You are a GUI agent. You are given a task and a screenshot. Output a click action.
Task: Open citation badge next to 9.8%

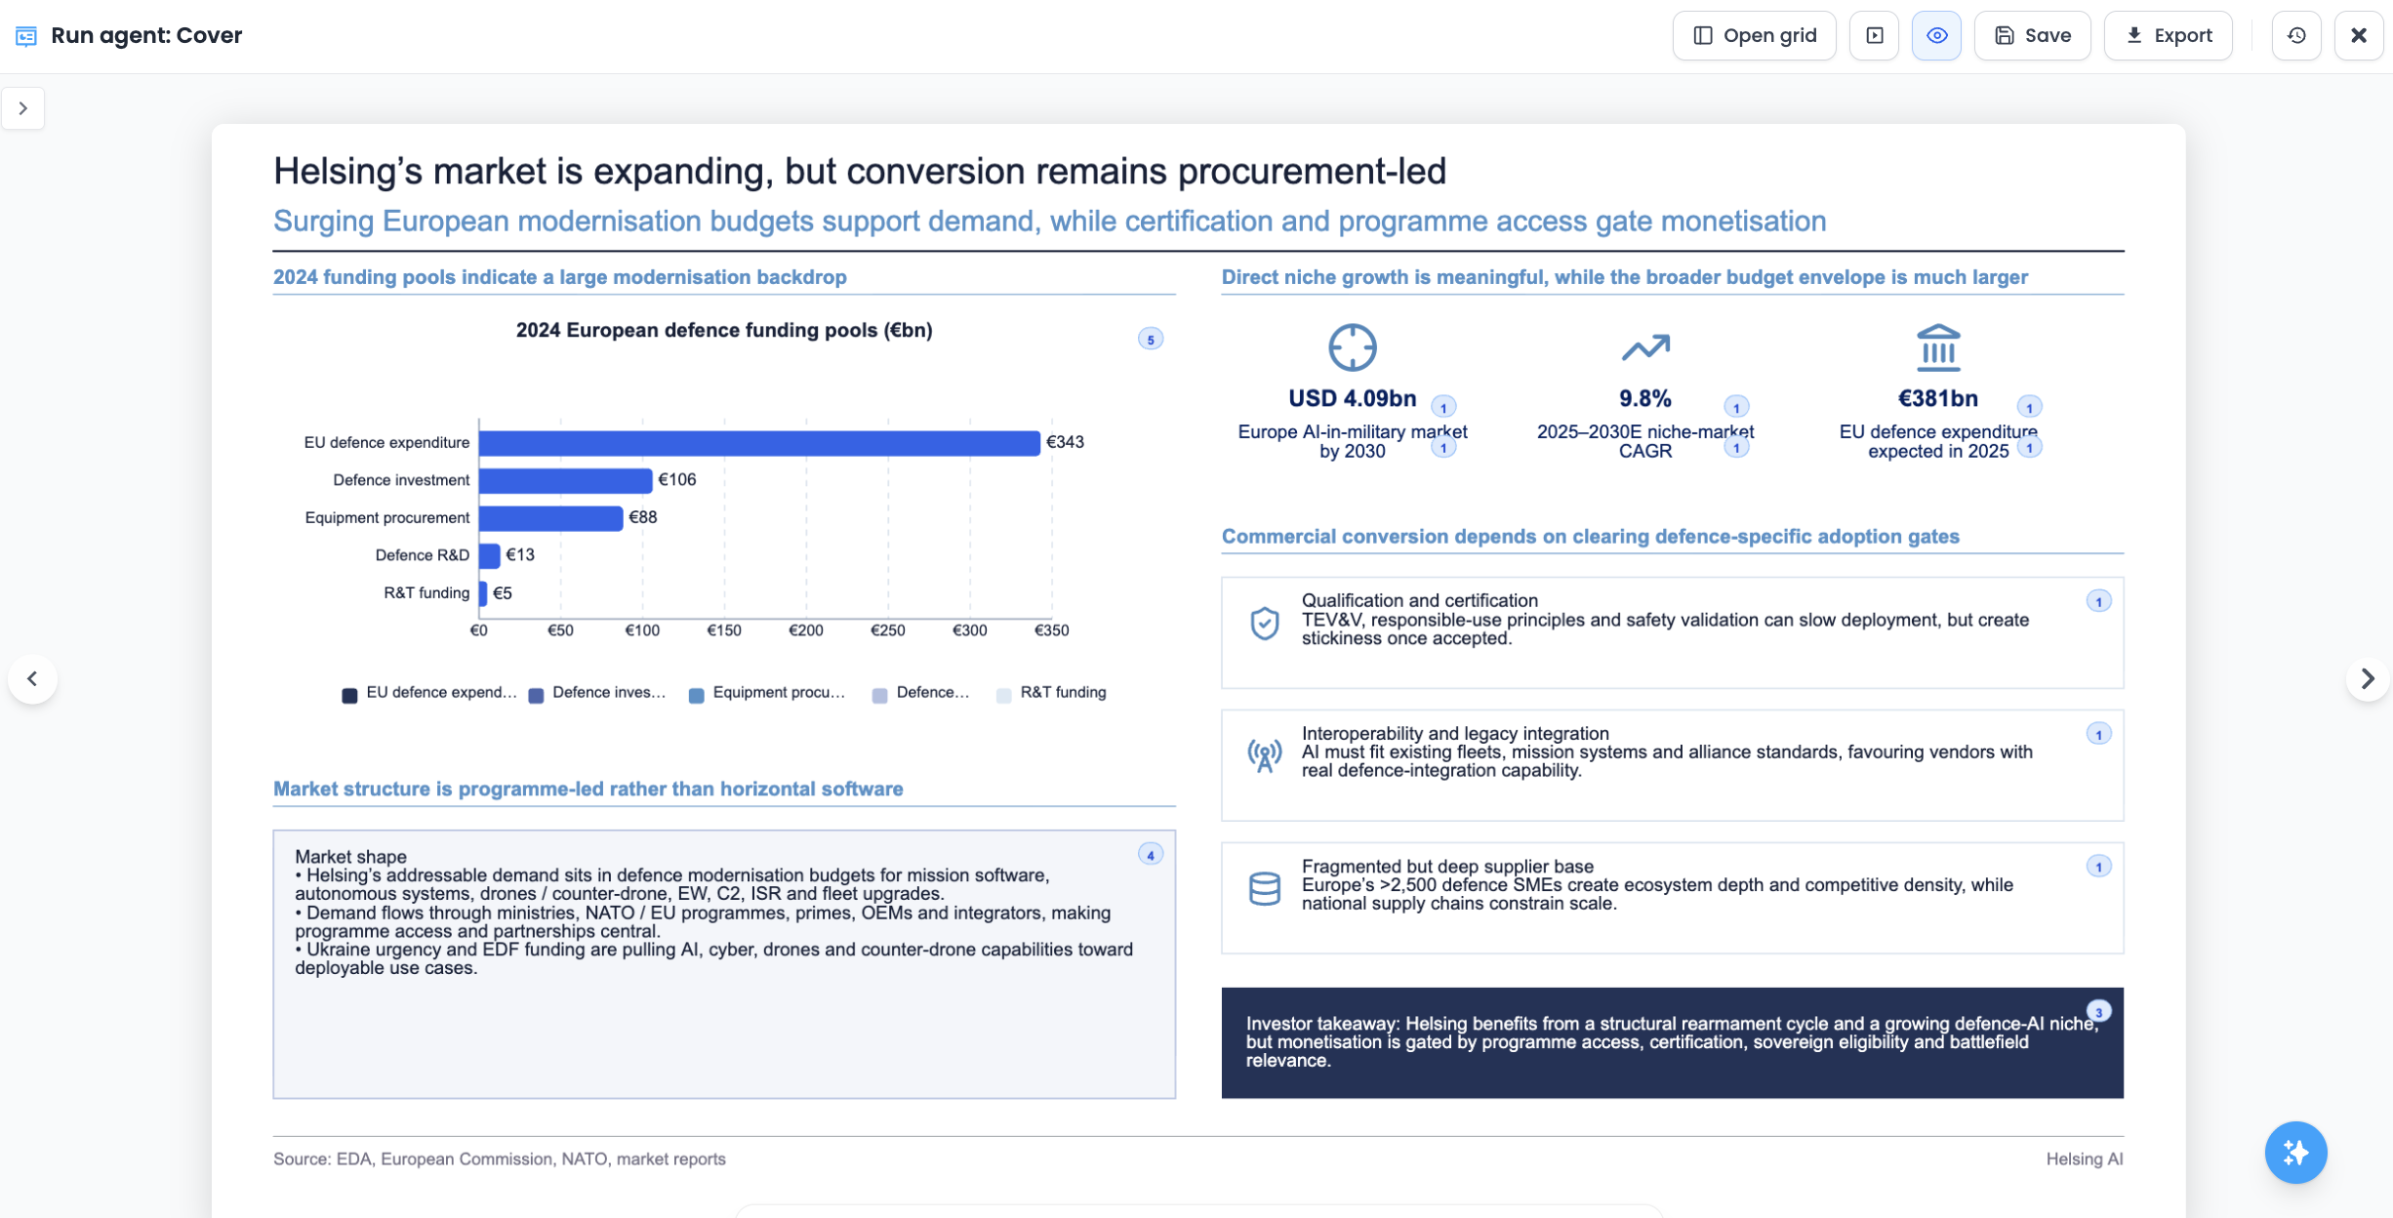click(x=1736, y=407)
